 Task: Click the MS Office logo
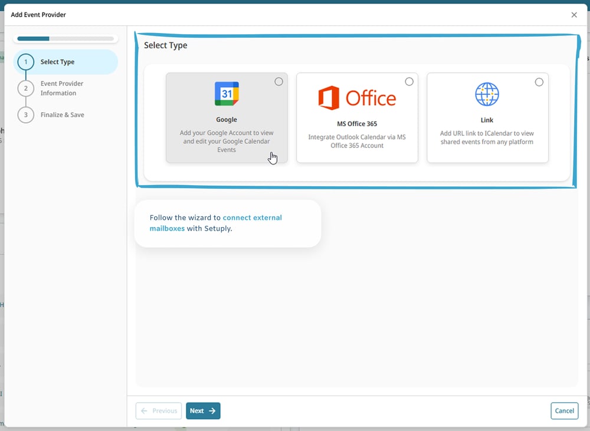coord(357,98)
